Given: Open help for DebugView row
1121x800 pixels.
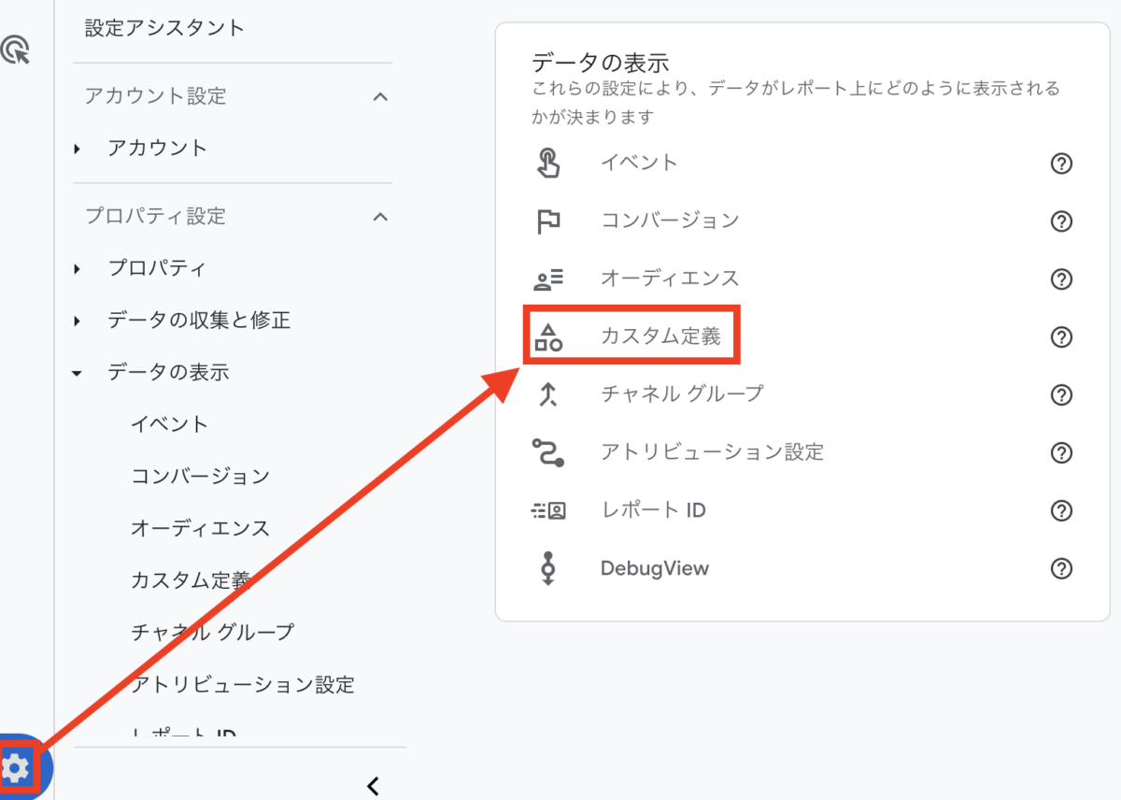Looking at the screenshot, I should (x=1061, y=568).
